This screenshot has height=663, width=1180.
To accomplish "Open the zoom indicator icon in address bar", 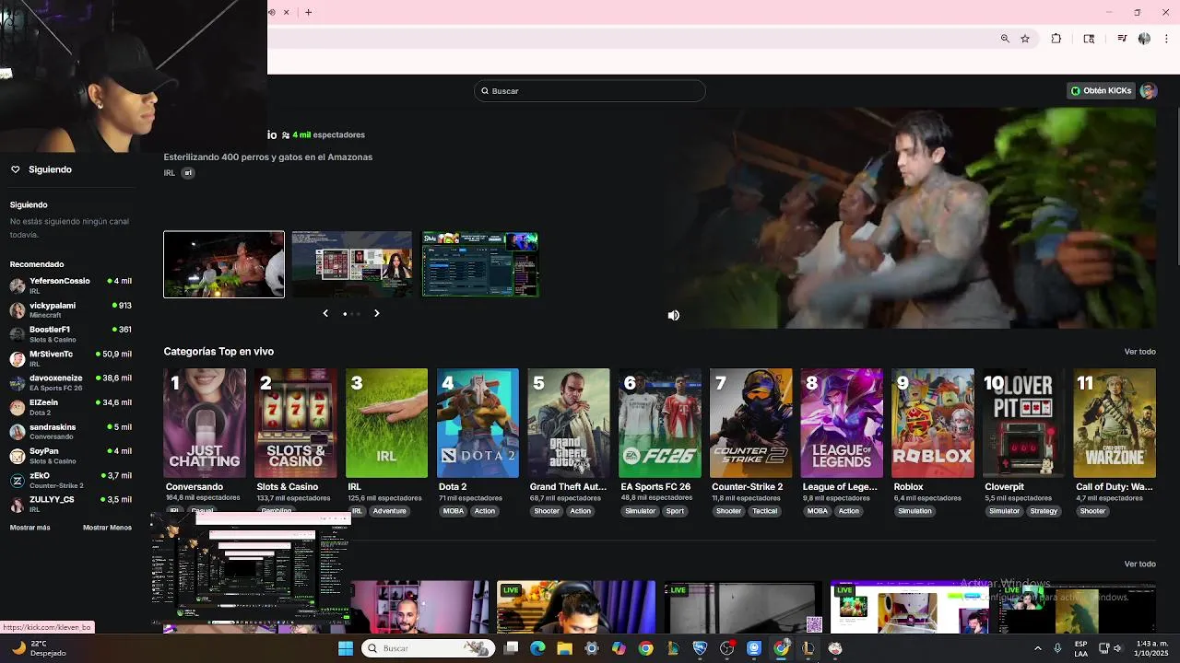I will (1005, 39).
